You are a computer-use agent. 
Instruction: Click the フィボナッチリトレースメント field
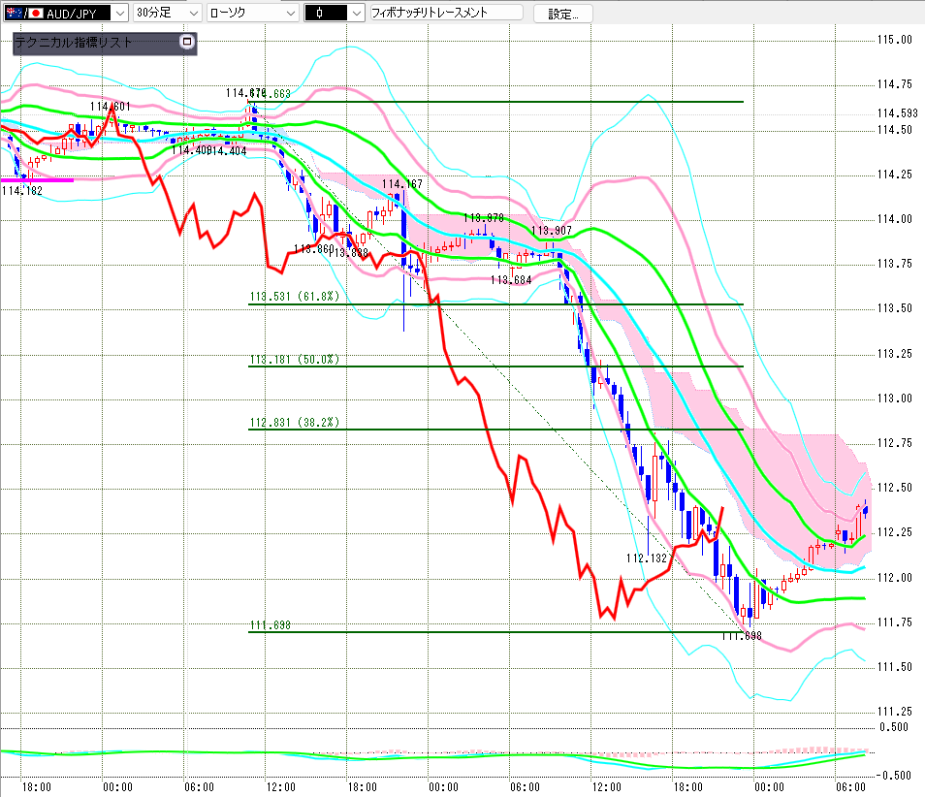pos(446,13)
